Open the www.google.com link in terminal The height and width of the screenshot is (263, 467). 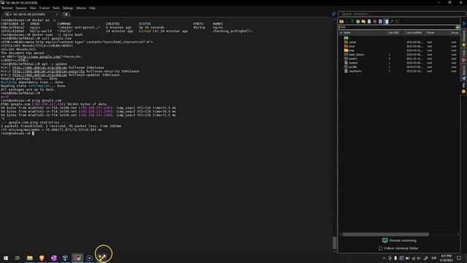coord(39,57)
